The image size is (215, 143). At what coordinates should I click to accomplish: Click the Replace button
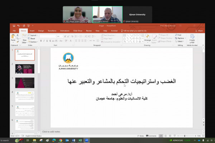180,38
